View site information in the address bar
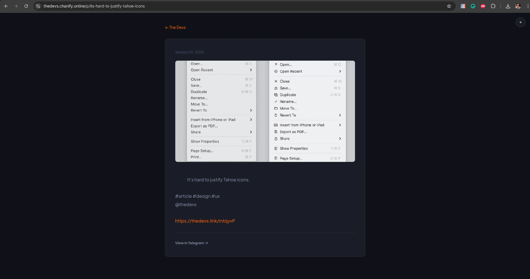 click(x=38, y=6)
